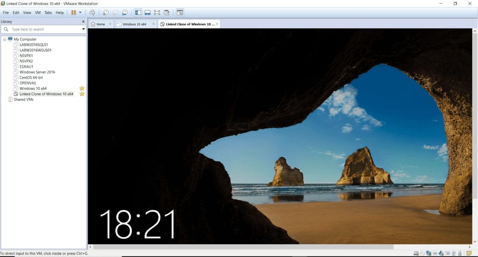478x257 pixels.
Task: Select the OPENVAS virtual machine
Action: (28, 83)
